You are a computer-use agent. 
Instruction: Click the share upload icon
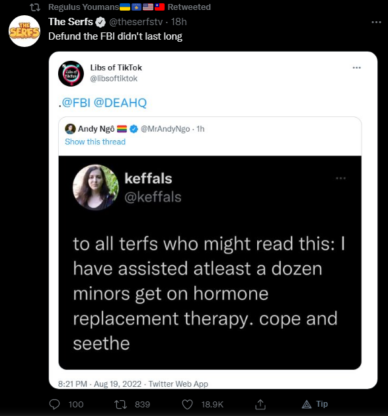click(260, 404)
